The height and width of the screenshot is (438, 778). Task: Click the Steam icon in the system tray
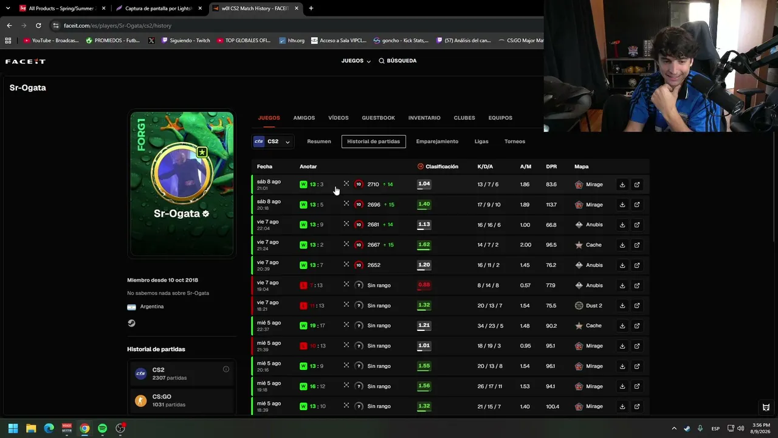click(687, 428)
